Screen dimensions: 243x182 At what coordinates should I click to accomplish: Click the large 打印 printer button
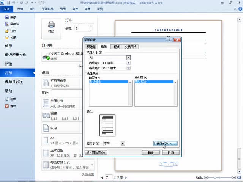(51, 29)
